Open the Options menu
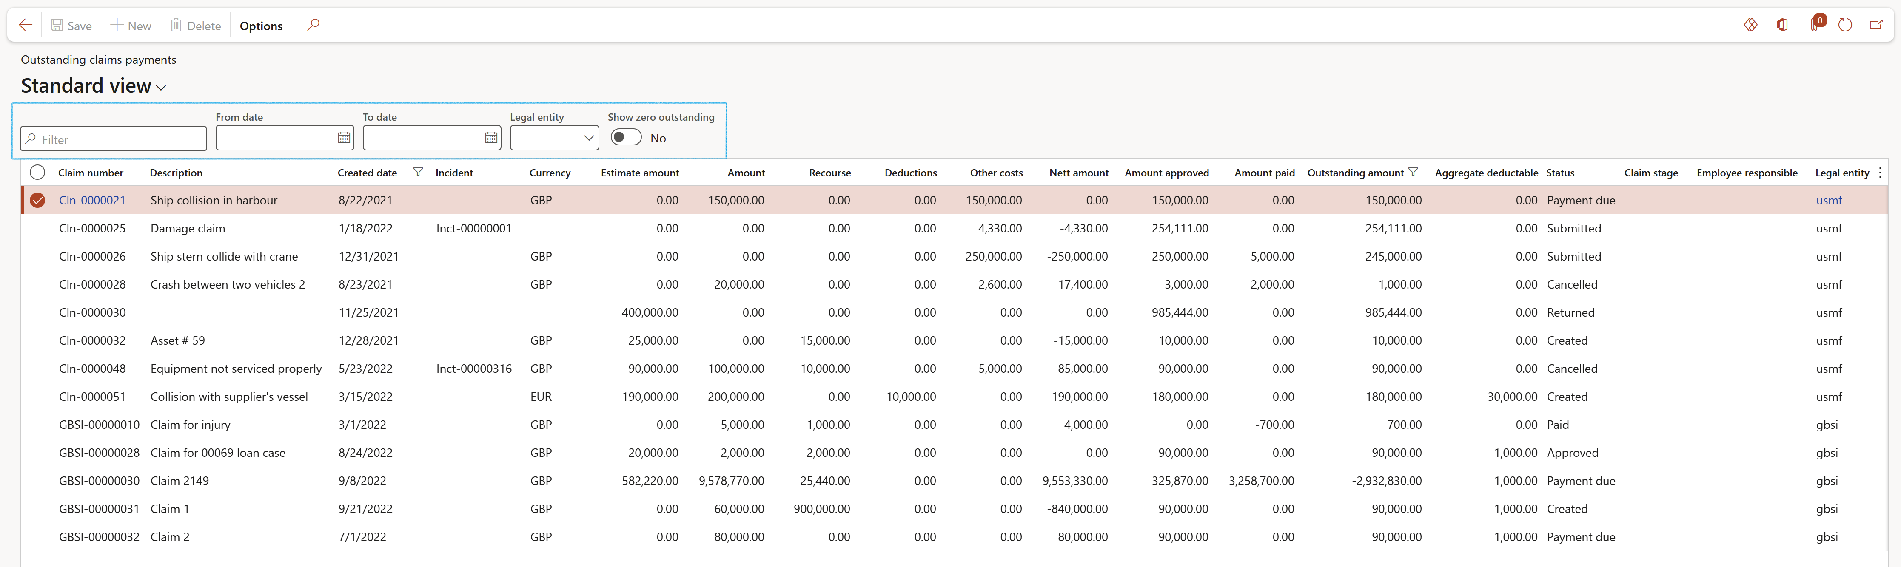 [x=260, y=26]
